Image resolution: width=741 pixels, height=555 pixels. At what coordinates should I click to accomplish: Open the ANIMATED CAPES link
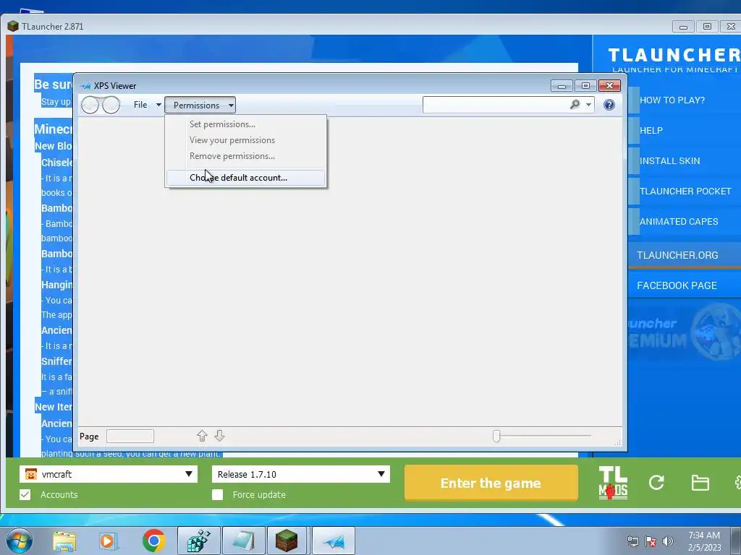(679, 221)
